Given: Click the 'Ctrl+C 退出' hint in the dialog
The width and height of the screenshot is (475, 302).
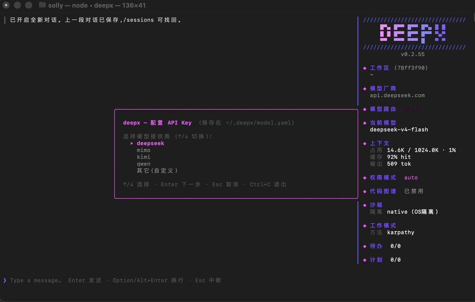Looking at the screenshot, I should coord(268,184).
